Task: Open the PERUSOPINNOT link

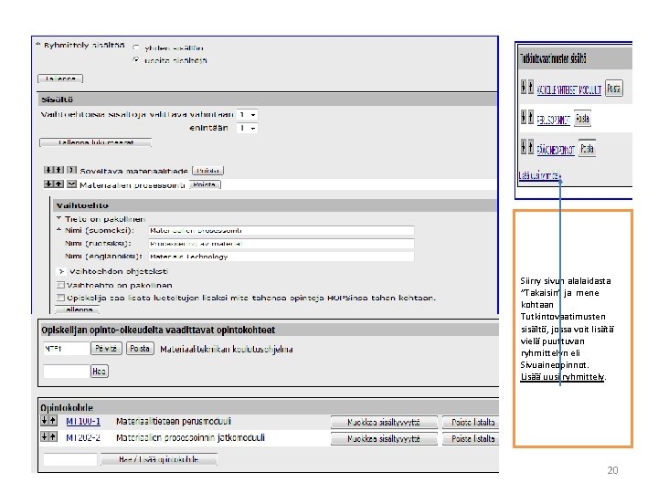Action: pyautogui.click(x=554, y=120)
